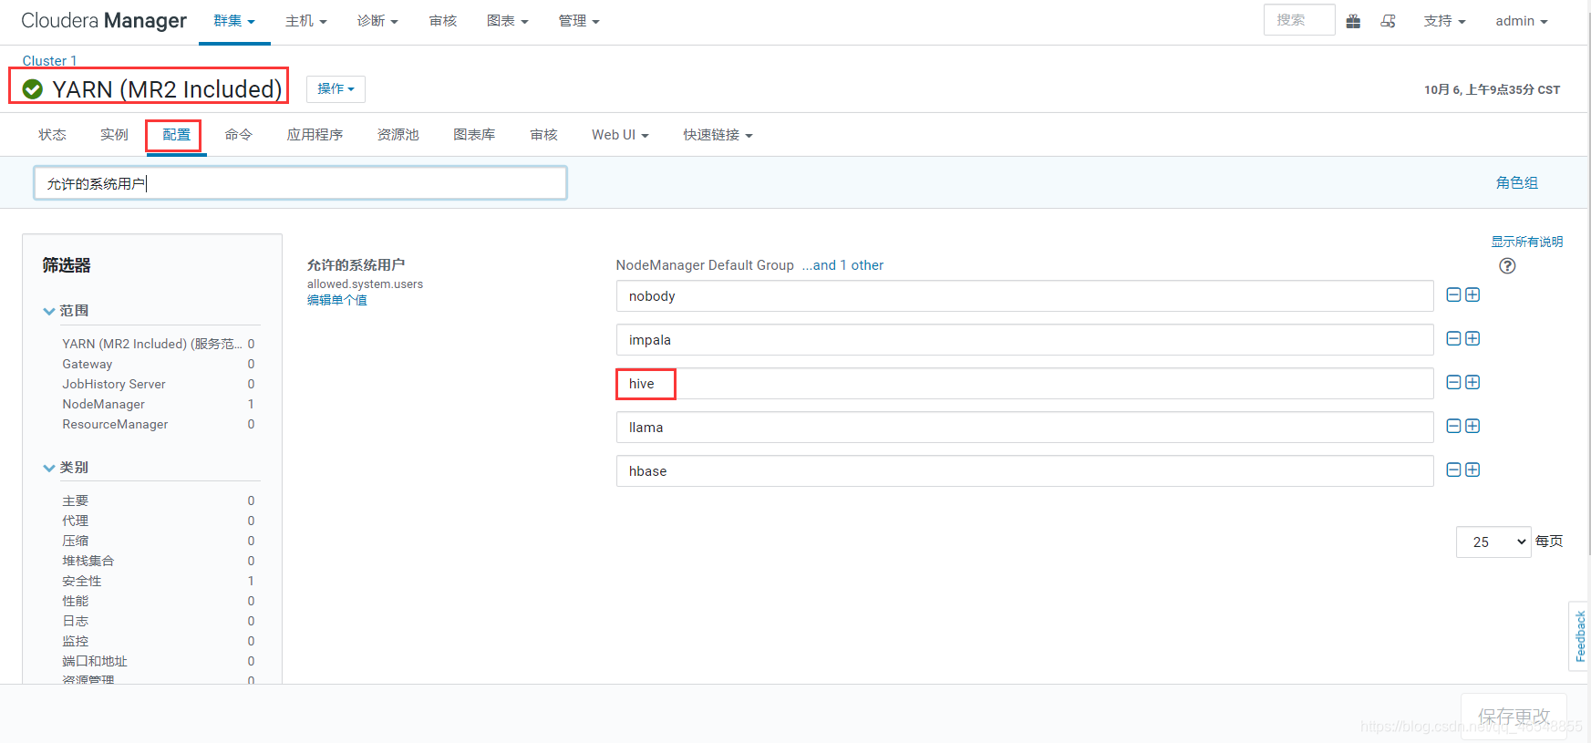
Task: Click the hbase value field
Action: click(1025, 471)
